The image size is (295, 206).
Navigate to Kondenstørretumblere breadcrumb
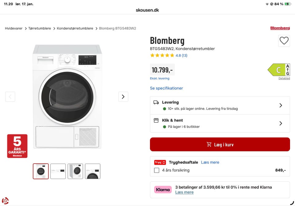(x=75, y=28)
